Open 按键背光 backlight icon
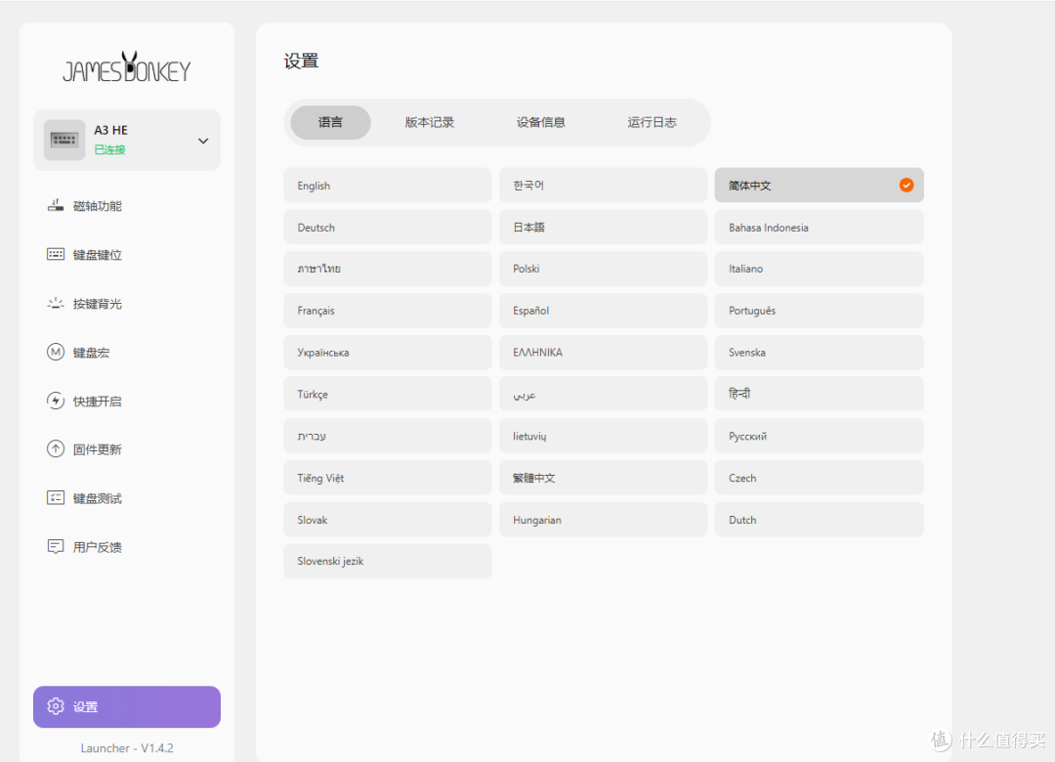 pos(56,304)
